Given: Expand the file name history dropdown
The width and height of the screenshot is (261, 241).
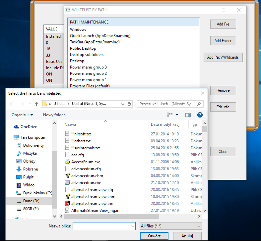Looking at the screenshot, I should tap(132, 226).
